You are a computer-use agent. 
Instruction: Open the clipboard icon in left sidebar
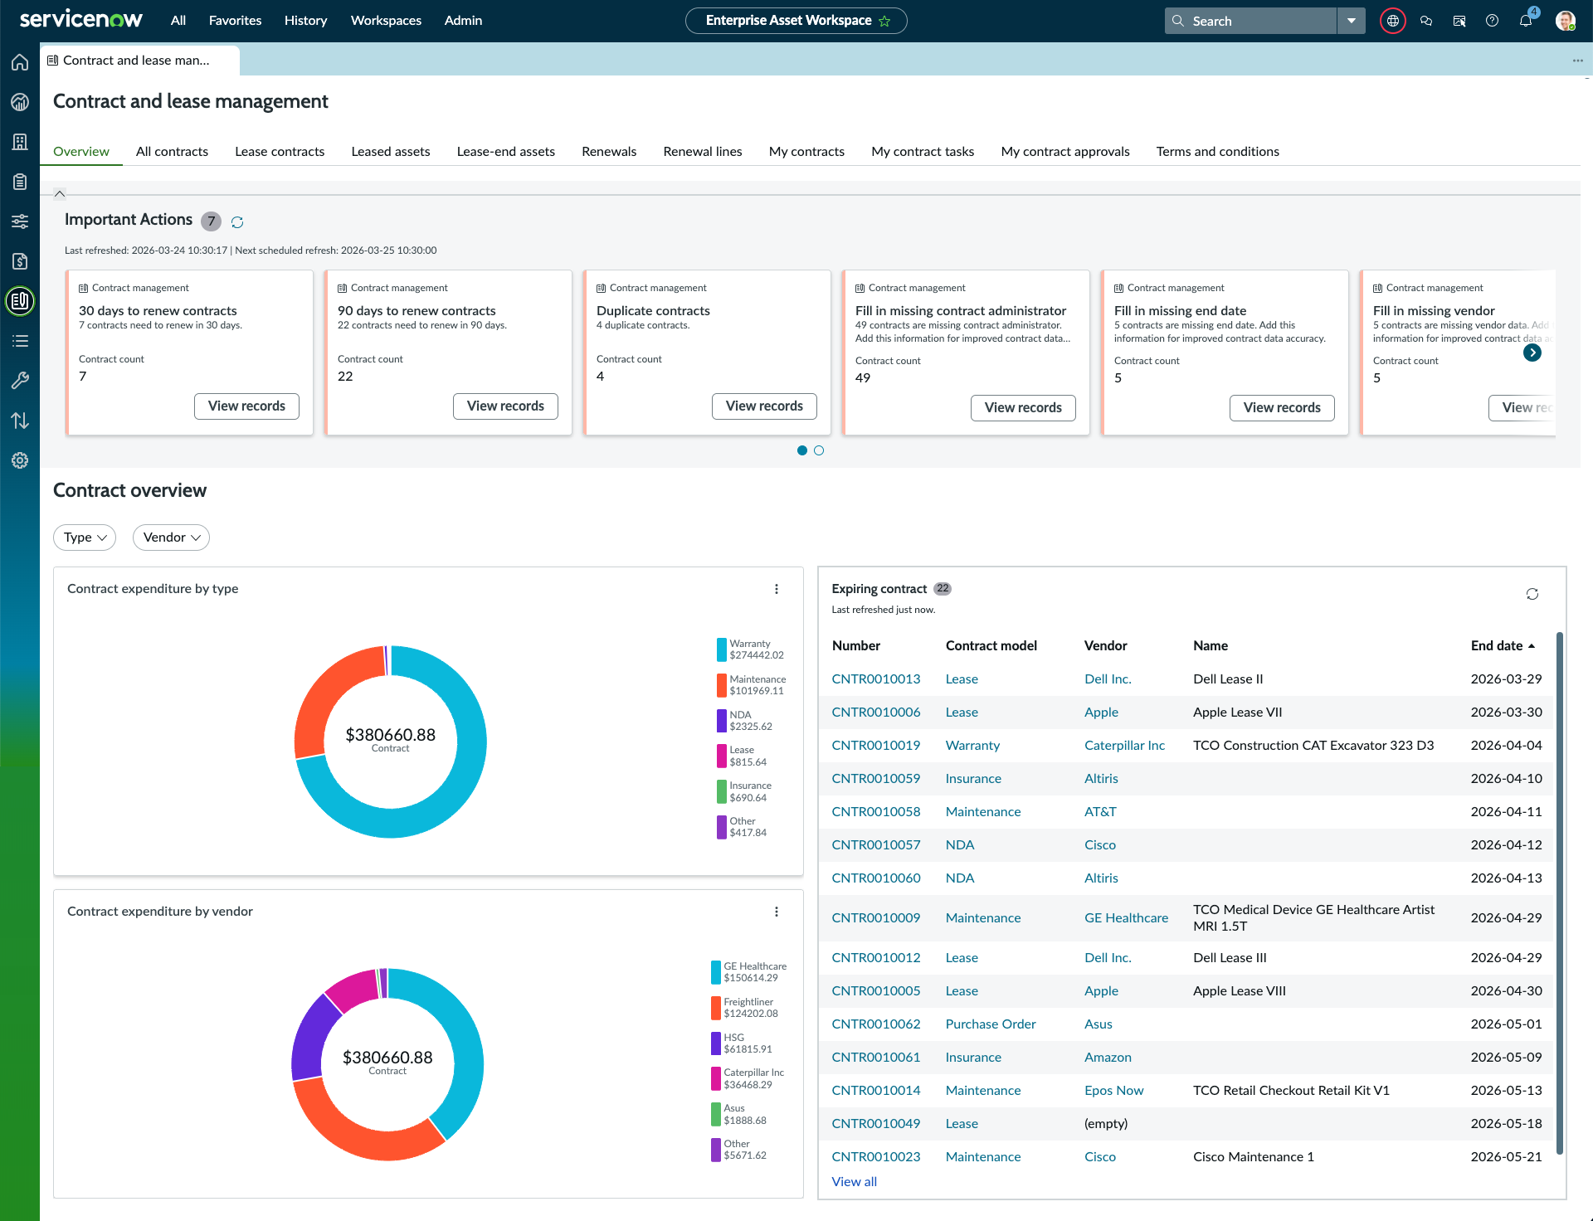coord(20,182)
